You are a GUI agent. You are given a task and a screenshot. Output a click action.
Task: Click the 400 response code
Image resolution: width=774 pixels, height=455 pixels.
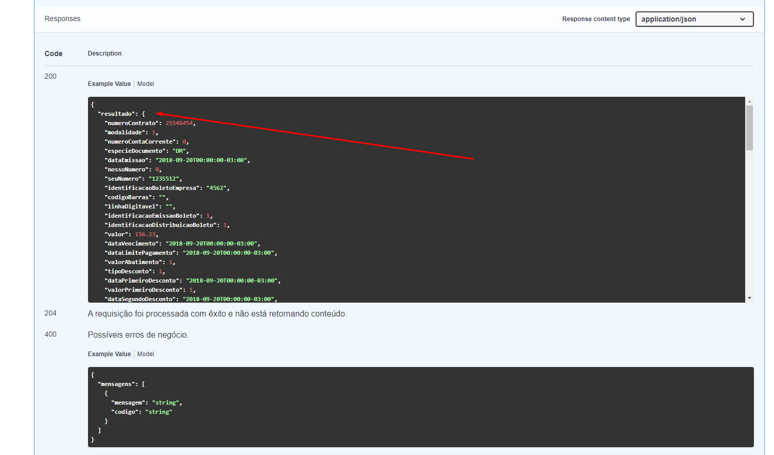tap(50, 334)
